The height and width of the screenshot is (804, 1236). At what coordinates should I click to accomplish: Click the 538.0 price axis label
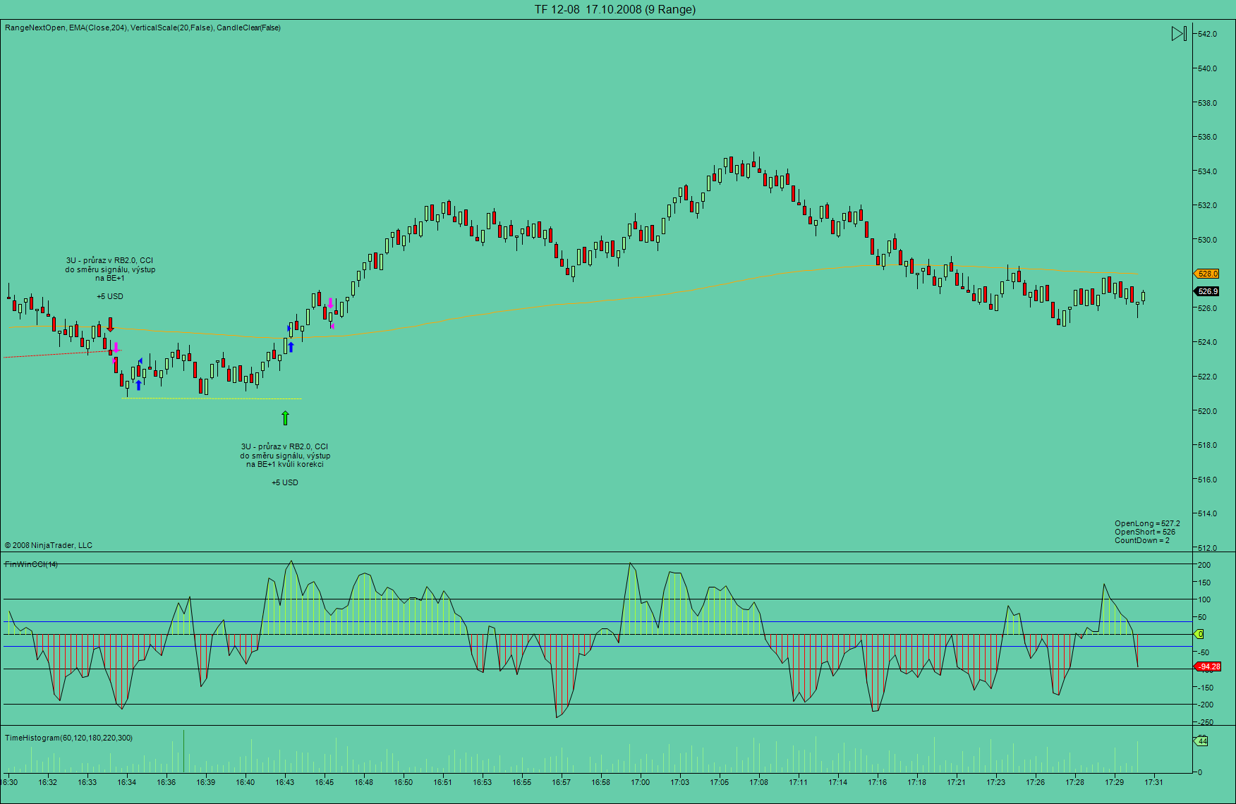(1207, 103)
